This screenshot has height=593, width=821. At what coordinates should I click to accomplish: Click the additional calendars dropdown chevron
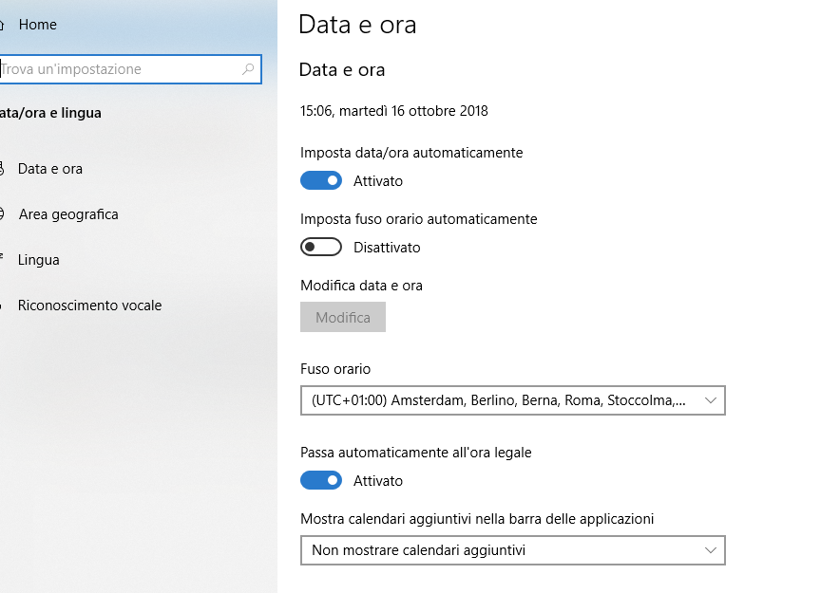pos(711,550)
